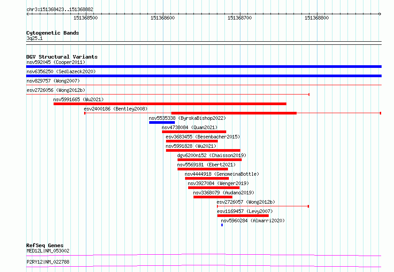Click the thick red esv2400186 bar
The width and height of the screenshot is (394, 272).
coord(234,113)
